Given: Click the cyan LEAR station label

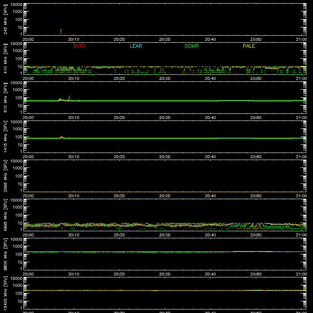Looking at the screenshot, I should point(136,46).
